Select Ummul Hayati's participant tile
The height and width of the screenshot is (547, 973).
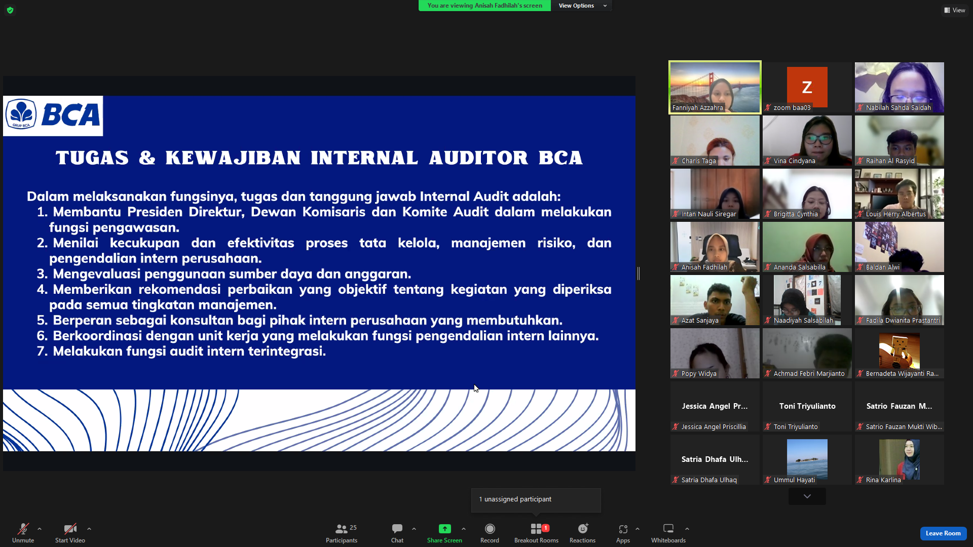[807, 459]
